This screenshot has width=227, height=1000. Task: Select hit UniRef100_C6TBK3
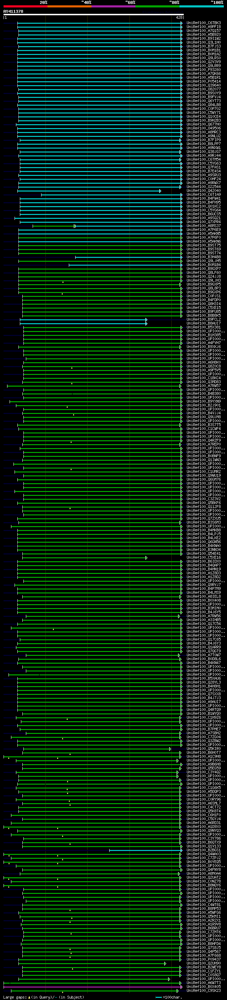[204, 23]
